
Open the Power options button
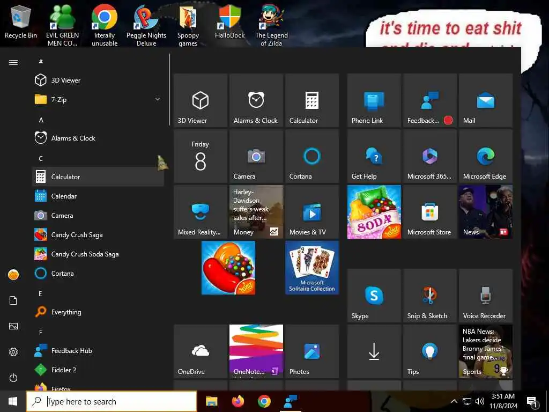(13, 378)
